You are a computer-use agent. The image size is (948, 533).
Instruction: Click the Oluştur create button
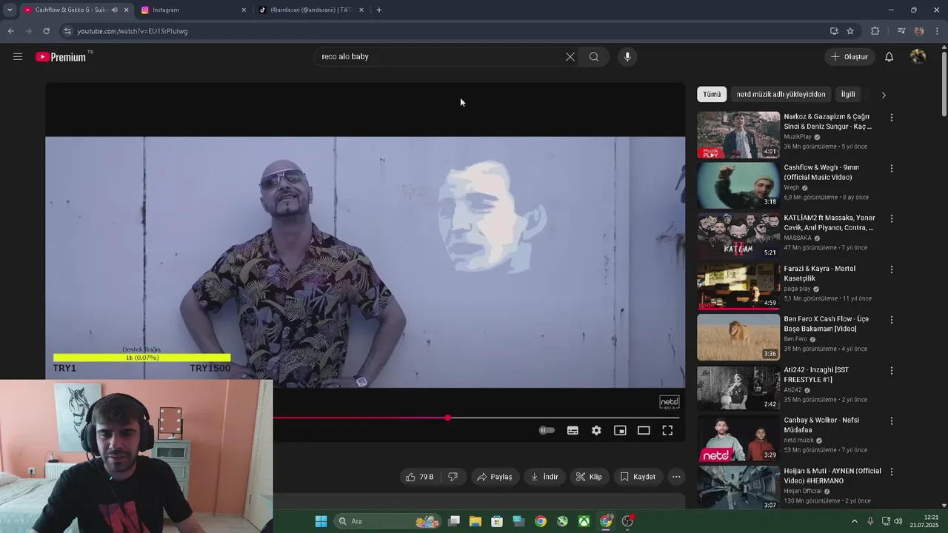(x=849, y=57)
